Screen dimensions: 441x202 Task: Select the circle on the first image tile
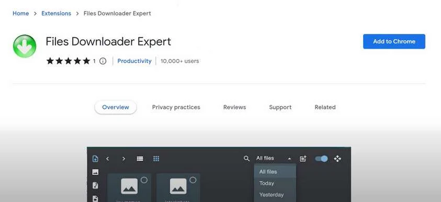click(144, 180)
